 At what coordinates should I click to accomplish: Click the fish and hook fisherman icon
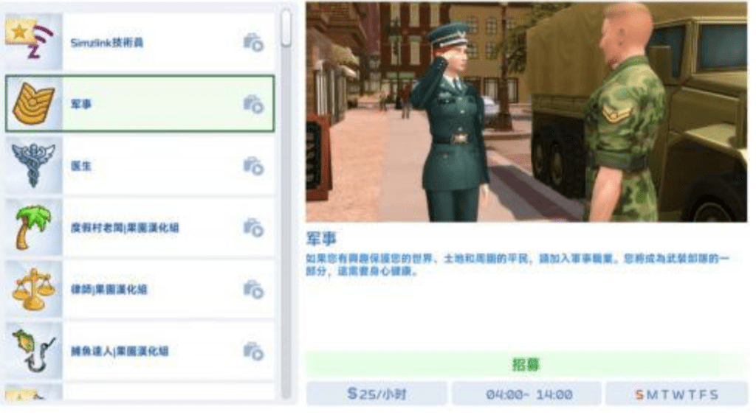point(32,350)
